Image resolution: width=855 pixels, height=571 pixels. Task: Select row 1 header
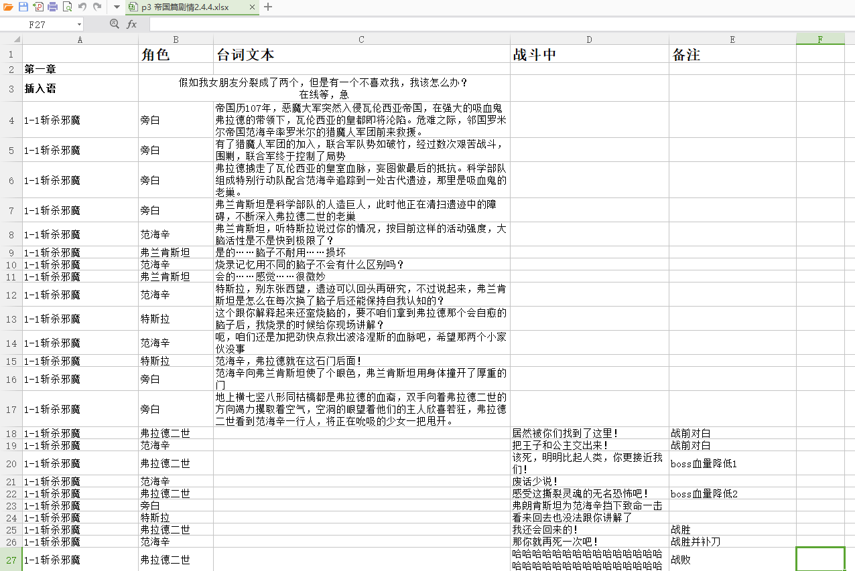tap(11, 54)
